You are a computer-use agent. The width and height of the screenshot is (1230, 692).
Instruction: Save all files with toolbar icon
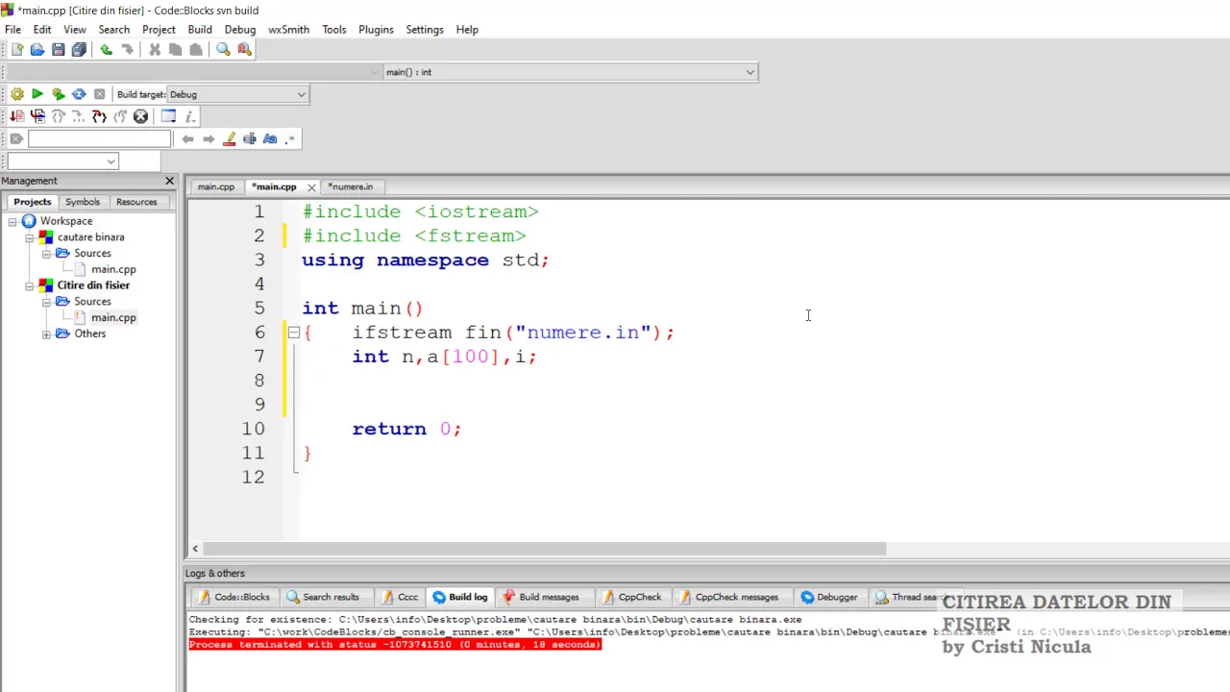(79, 50)
